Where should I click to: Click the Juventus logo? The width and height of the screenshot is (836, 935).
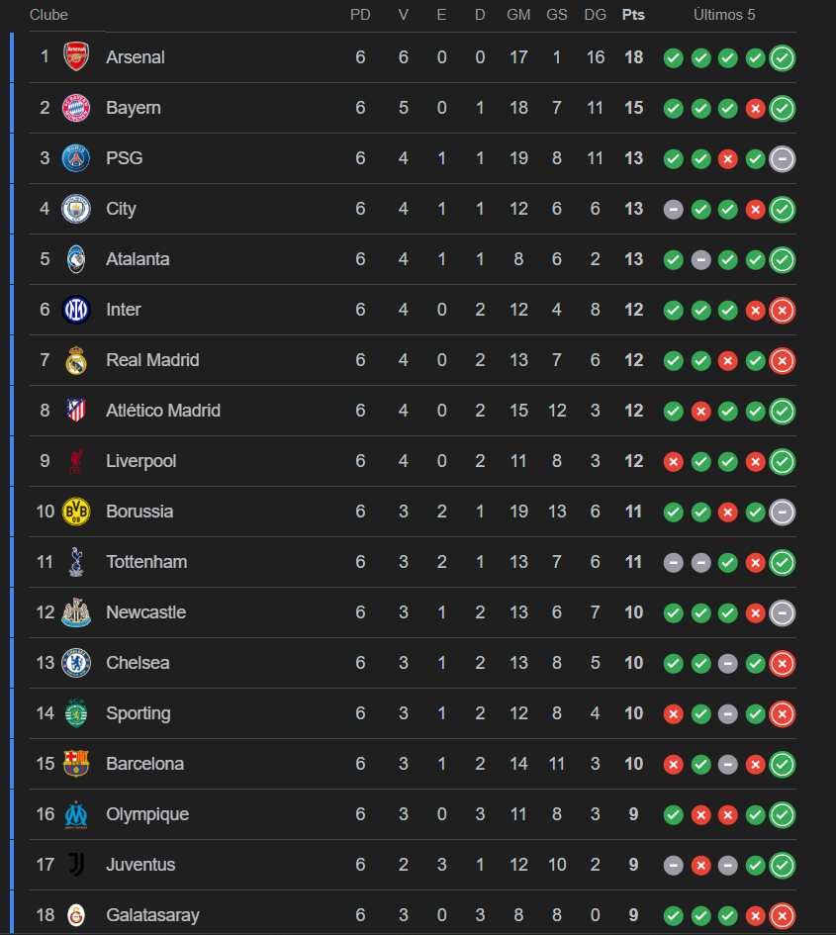76,865
